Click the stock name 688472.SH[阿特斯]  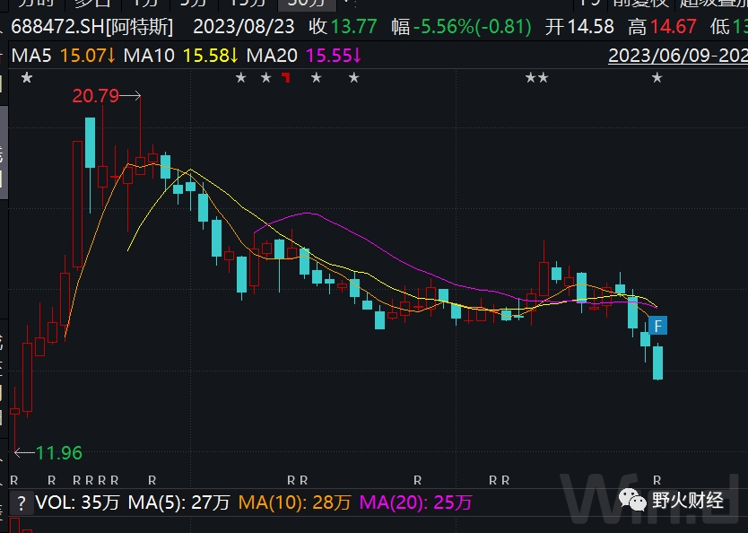(x=92, y=27)
